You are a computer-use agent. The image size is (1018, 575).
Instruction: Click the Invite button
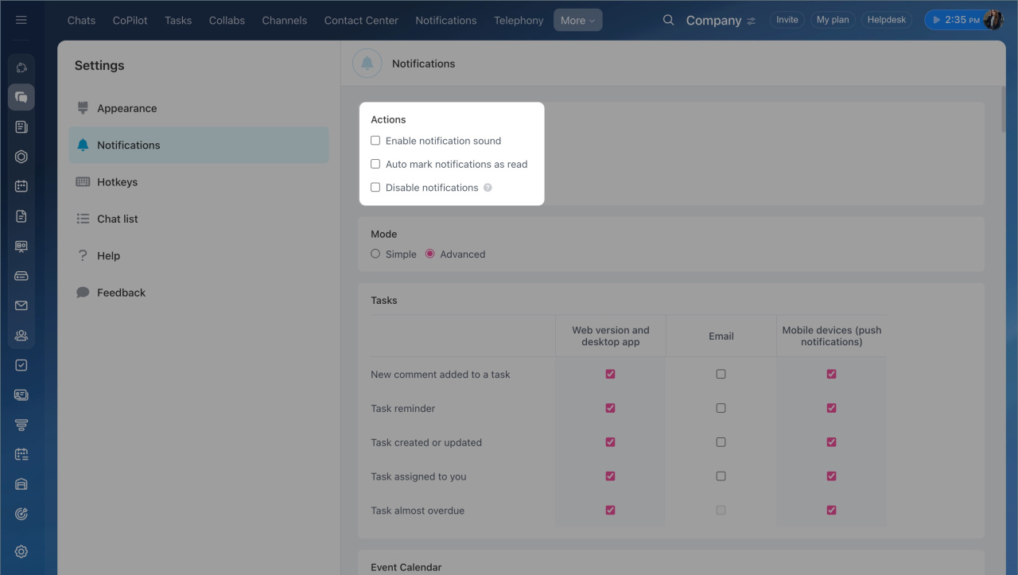pyautogui.click(x=787, y=20)
